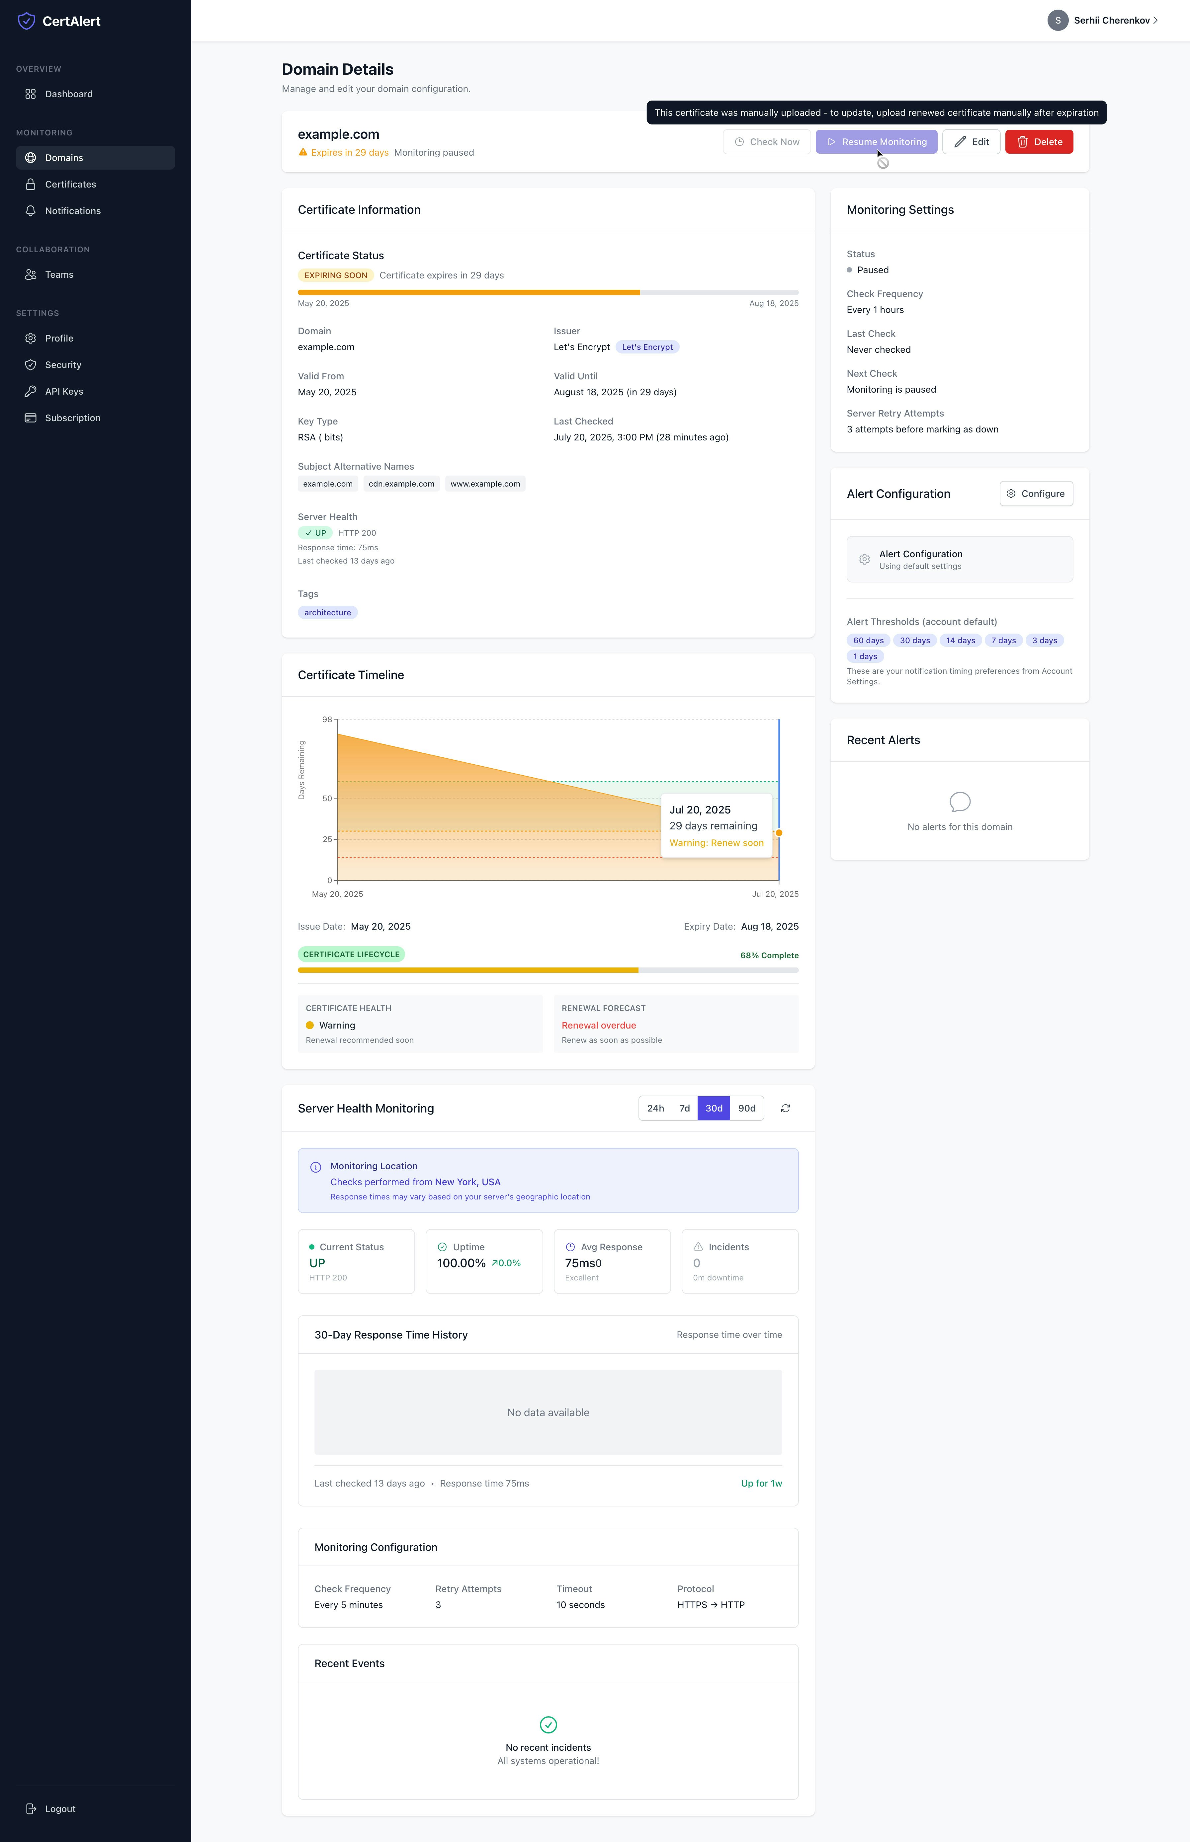Click the API Keys key icon
The image size is (1190, 1842).
click(x=30, y=392)
